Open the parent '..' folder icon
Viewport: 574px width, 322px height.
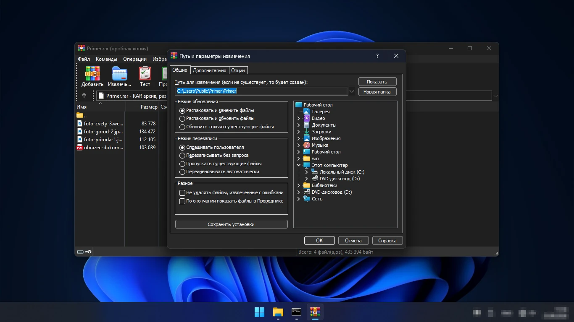80,115
